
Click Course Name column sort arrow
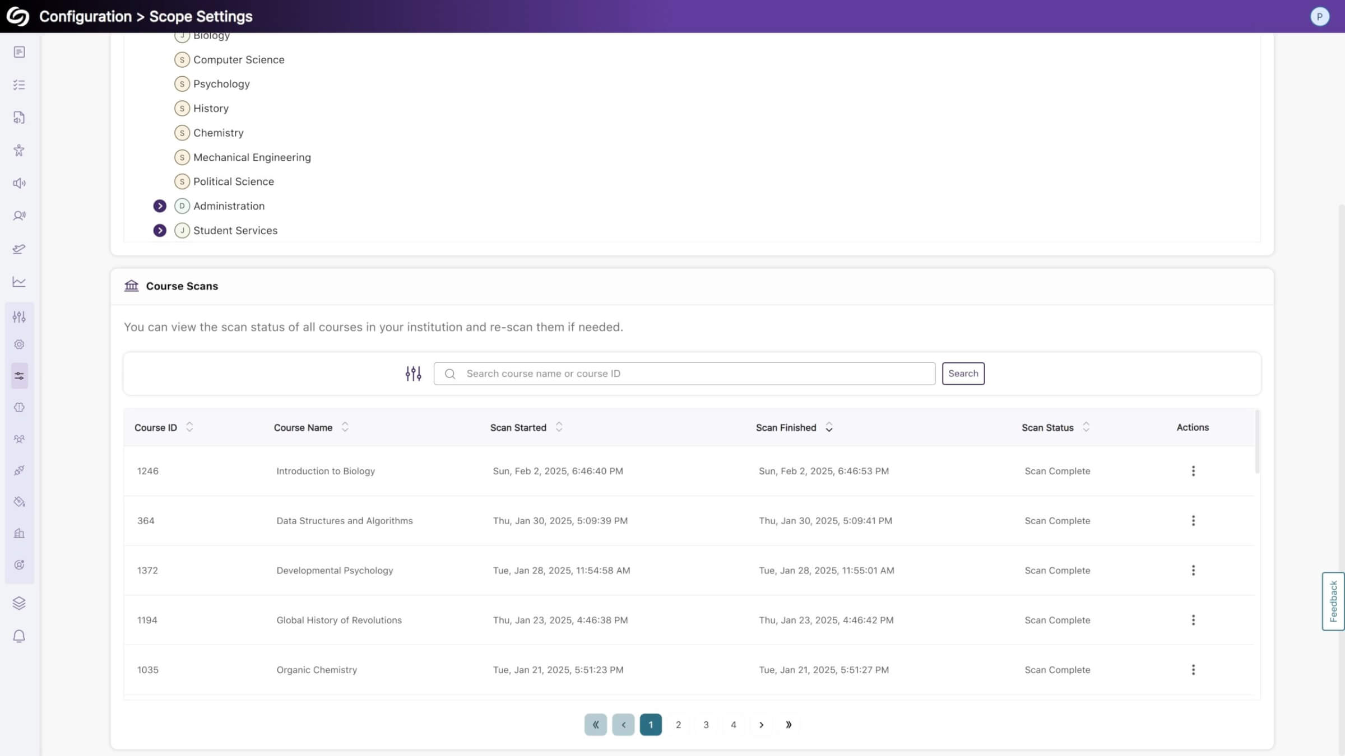(x=345, y=427)
